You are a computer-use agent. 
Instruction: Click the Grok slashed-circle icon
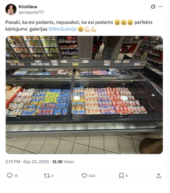[153, 7]
